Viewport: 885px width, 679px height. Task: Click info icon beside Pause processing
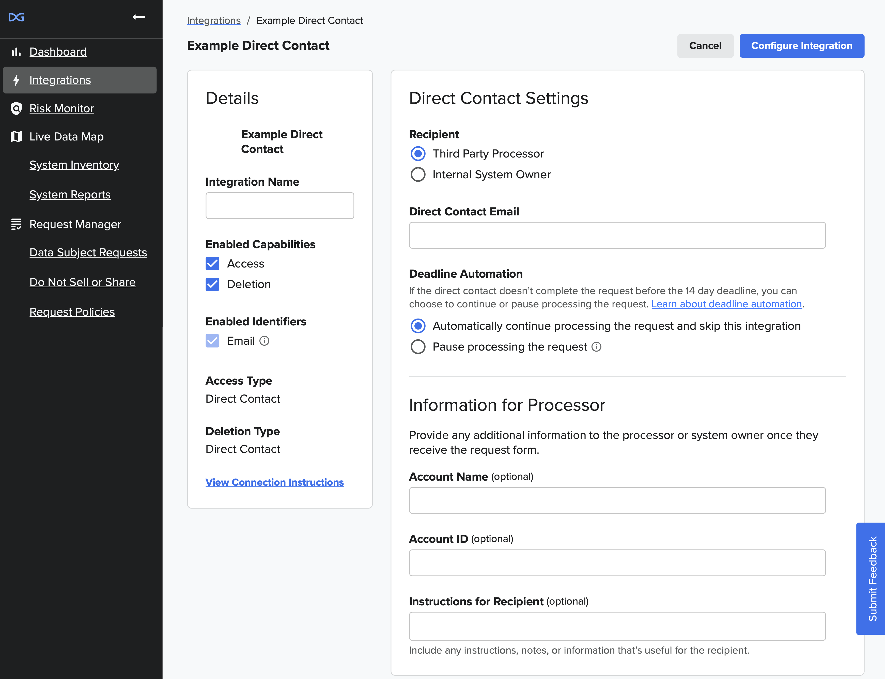point(596,347)
